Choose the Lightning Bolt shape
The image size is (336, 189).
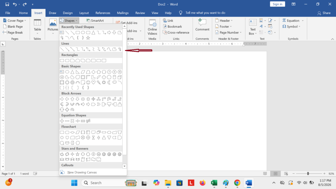98,82
